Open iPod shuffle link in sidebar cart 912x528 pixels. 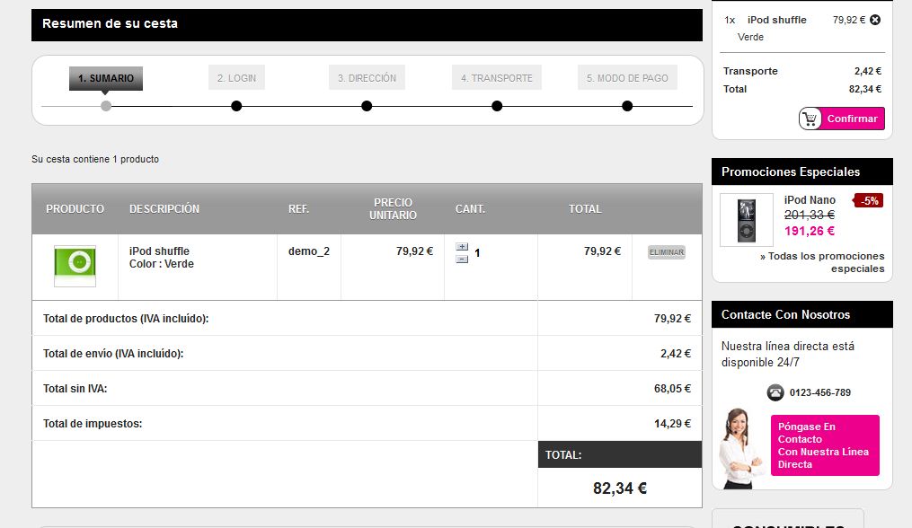(x=776, y=20)
